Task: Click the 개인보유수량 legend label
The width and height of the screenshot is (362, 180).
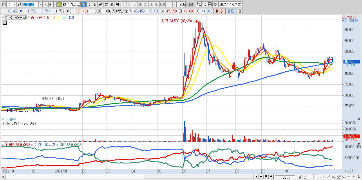Action: (x=70, y=144)
